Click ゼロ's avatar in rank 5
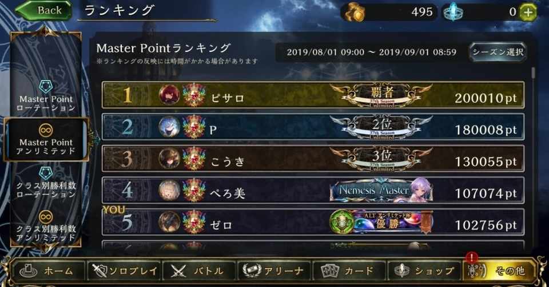The width and height of the screenshot is (549, 287). click(169, 222)
